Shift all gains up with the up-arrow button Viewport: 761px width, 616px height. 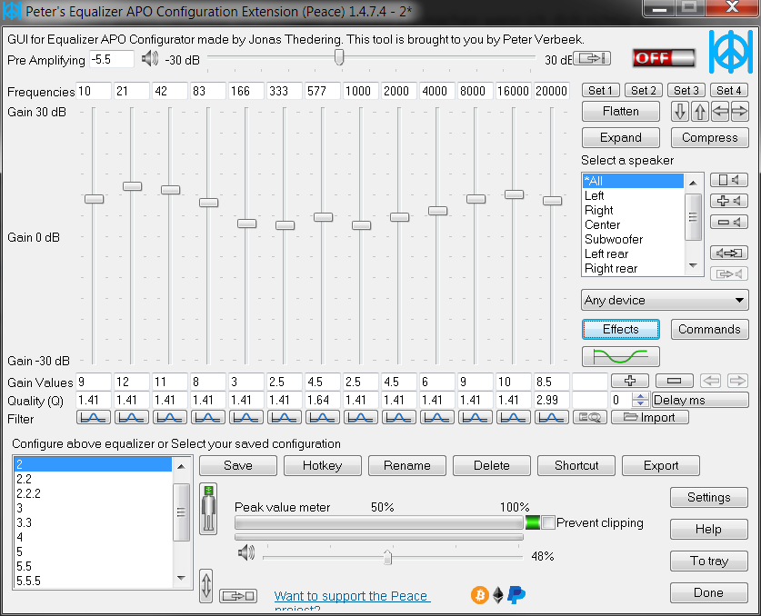click(x=699, y=112)
